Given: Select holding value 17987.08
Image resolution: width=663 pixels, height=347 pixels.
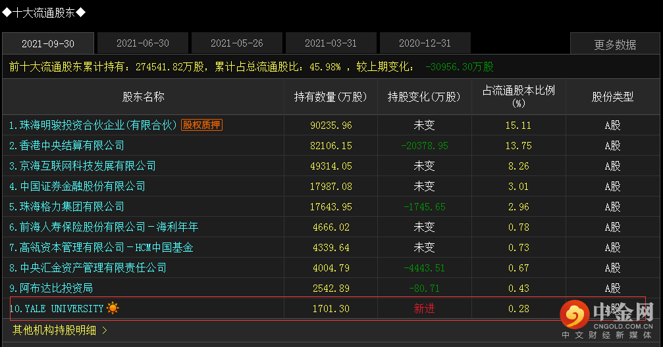Looking at the screenshot, I should click(331, 186).
